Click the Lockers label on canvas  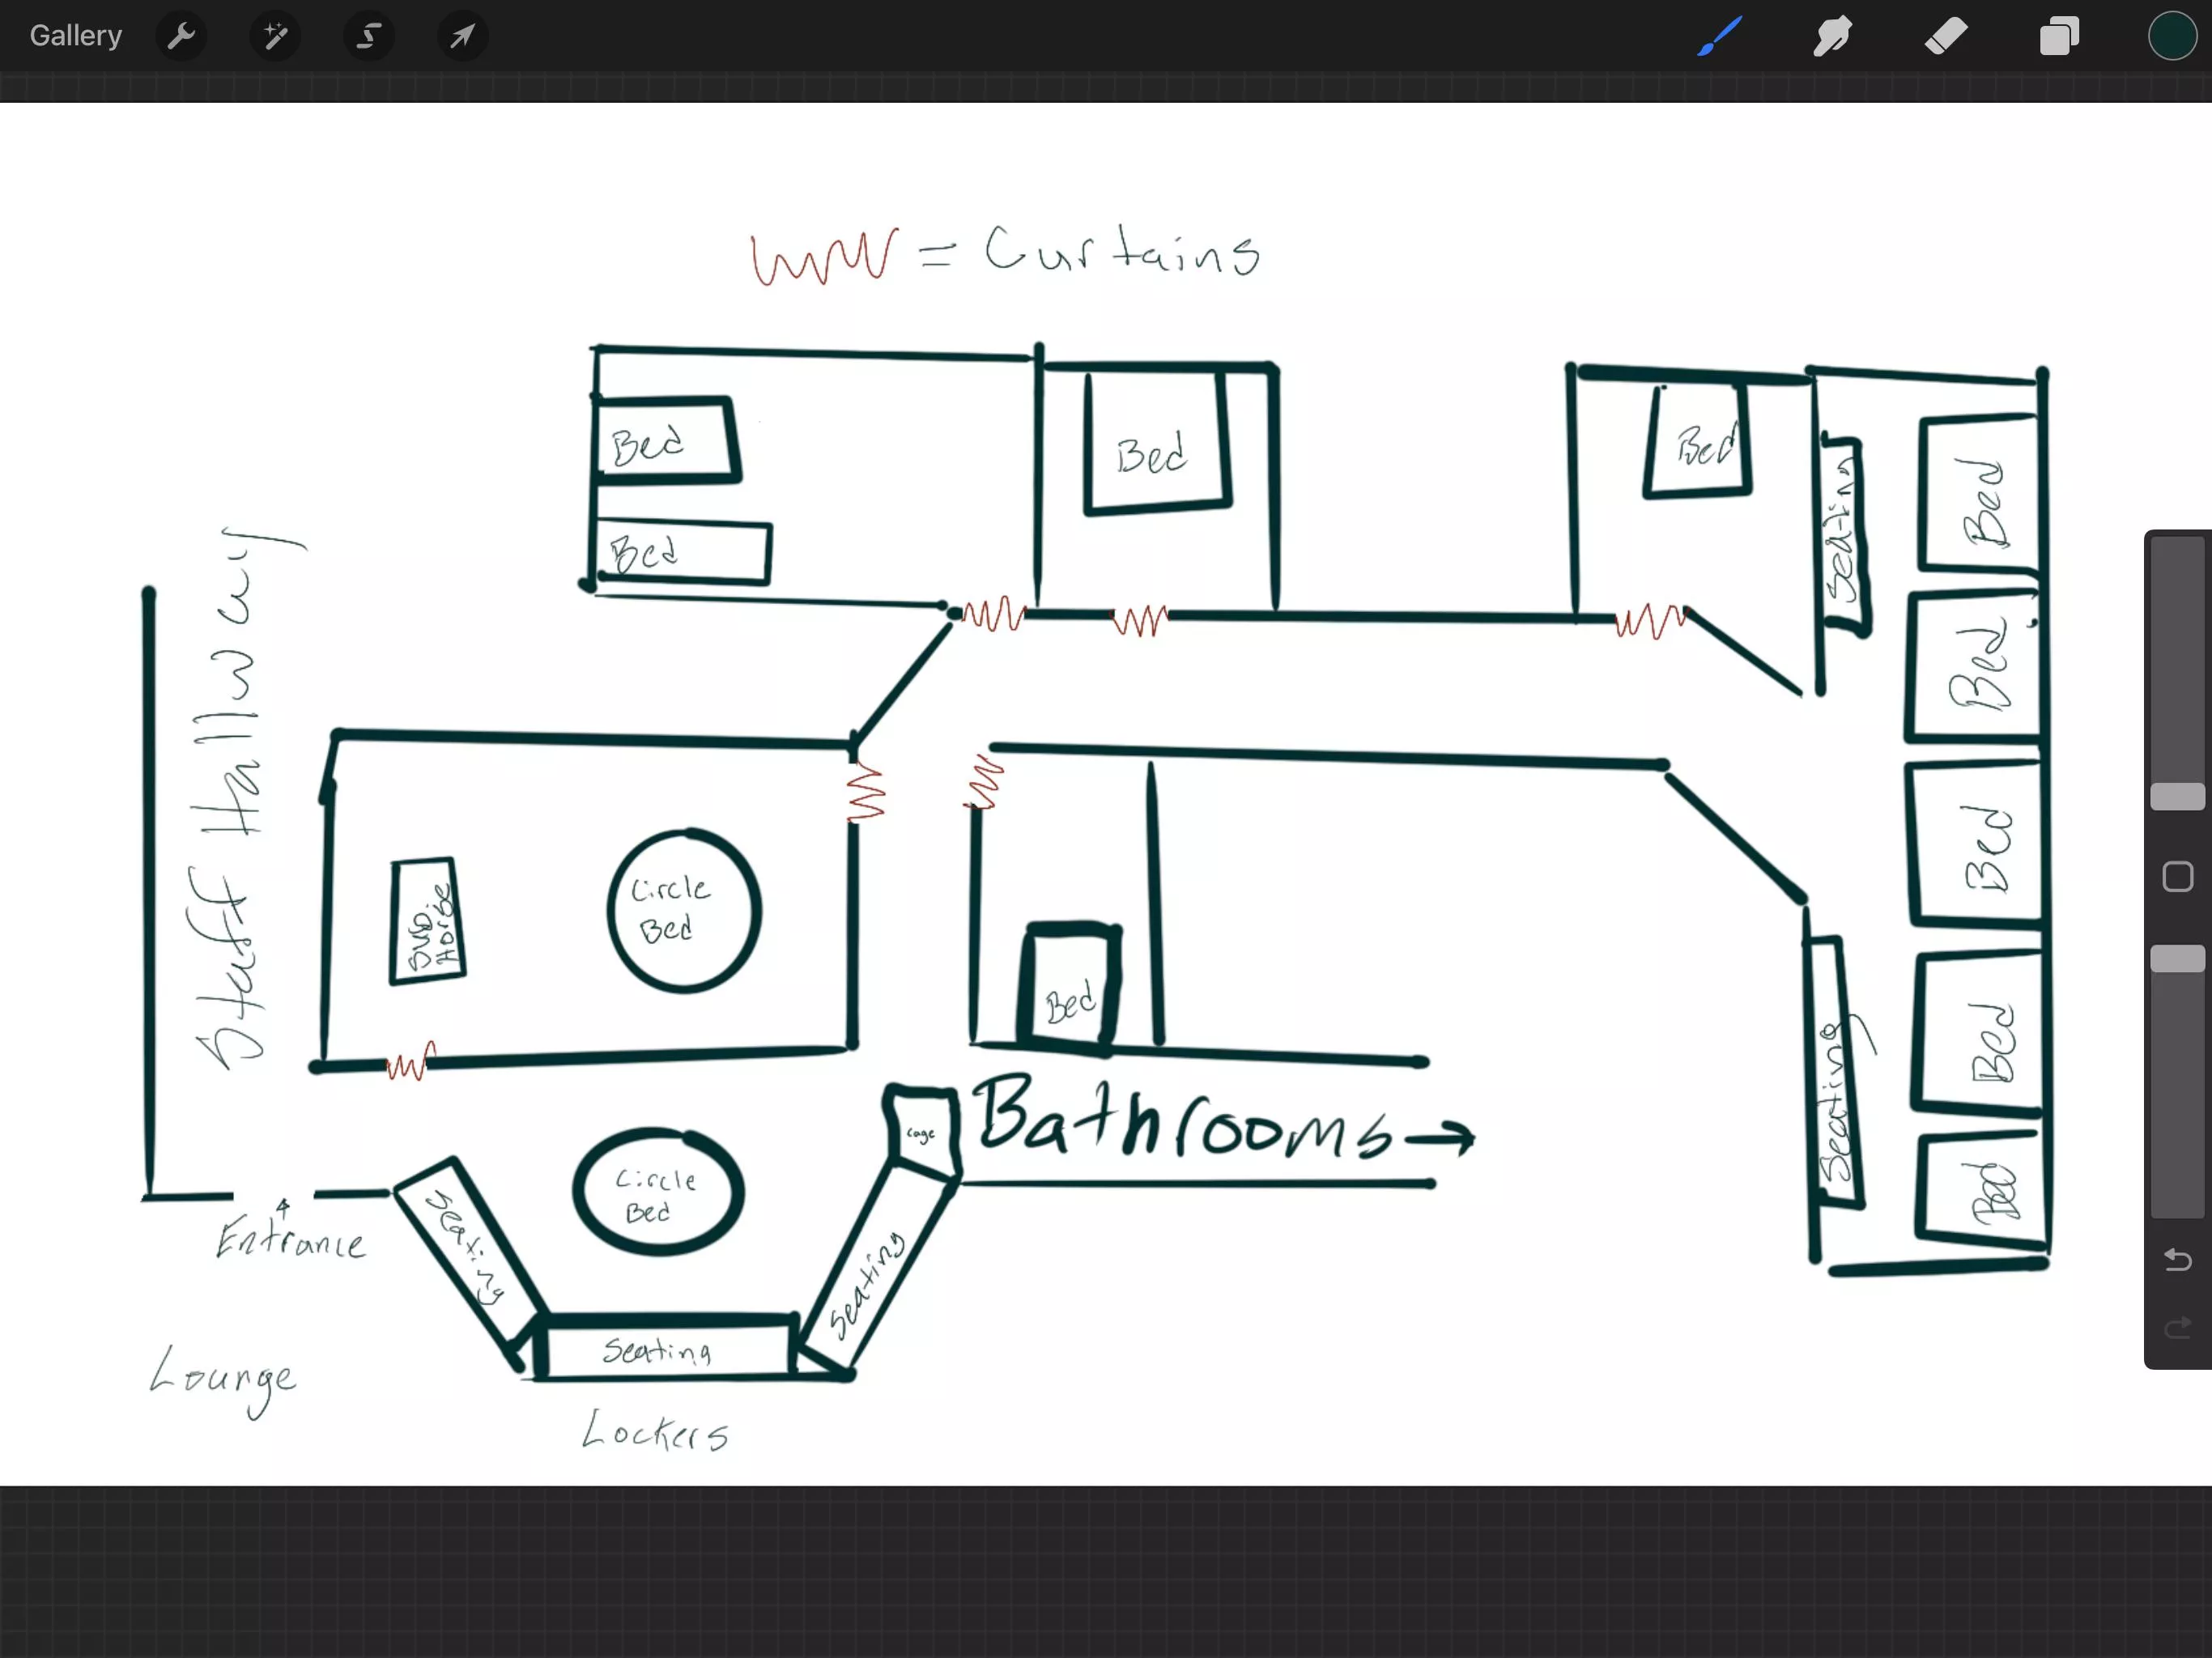click(655, 1432)
